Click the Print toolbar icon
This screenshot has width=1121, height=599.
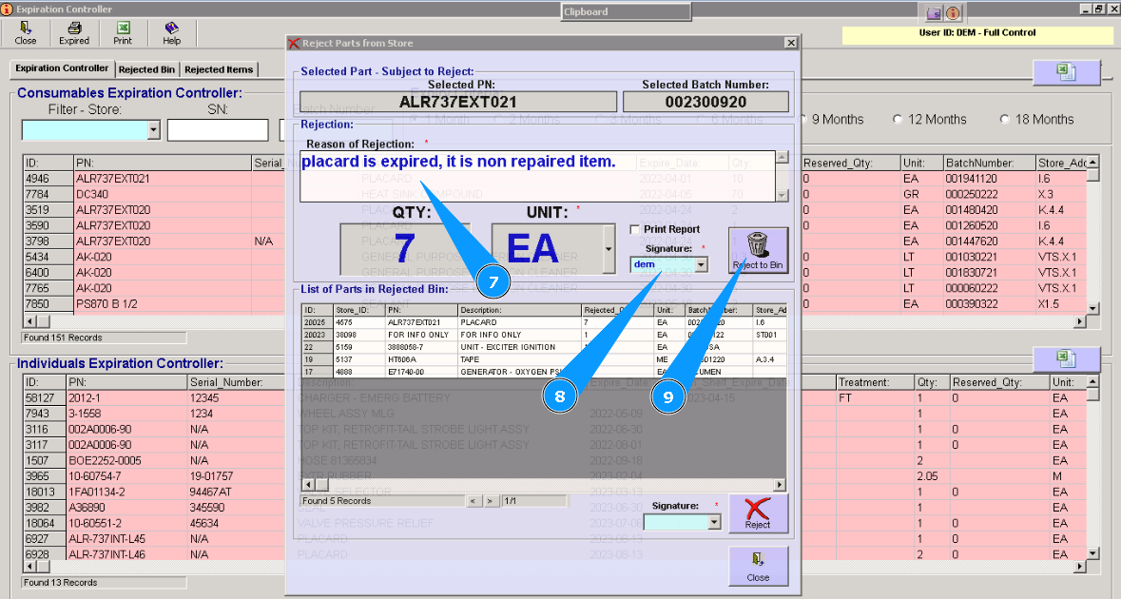(x=123, y=33)
